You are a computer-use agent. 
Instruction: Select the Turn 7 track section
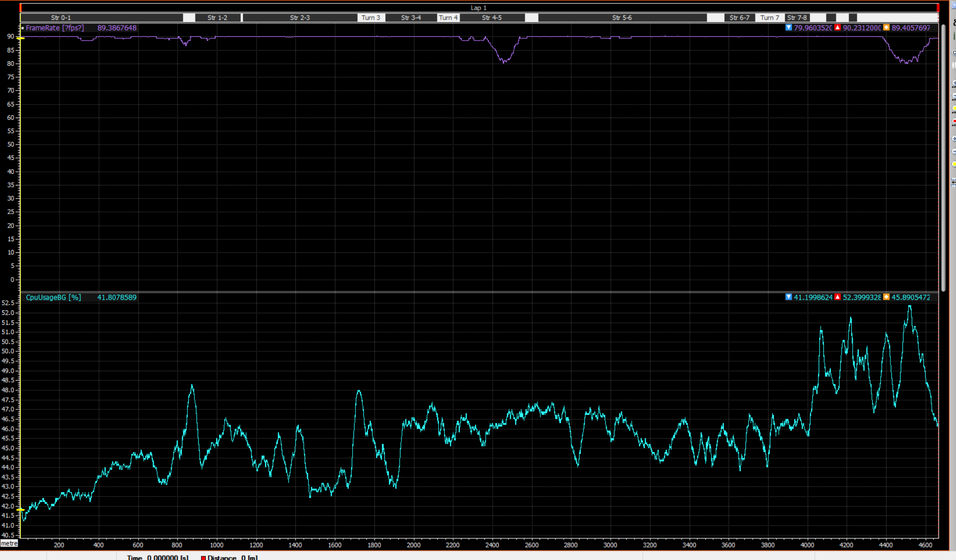[x=769, y=18]
